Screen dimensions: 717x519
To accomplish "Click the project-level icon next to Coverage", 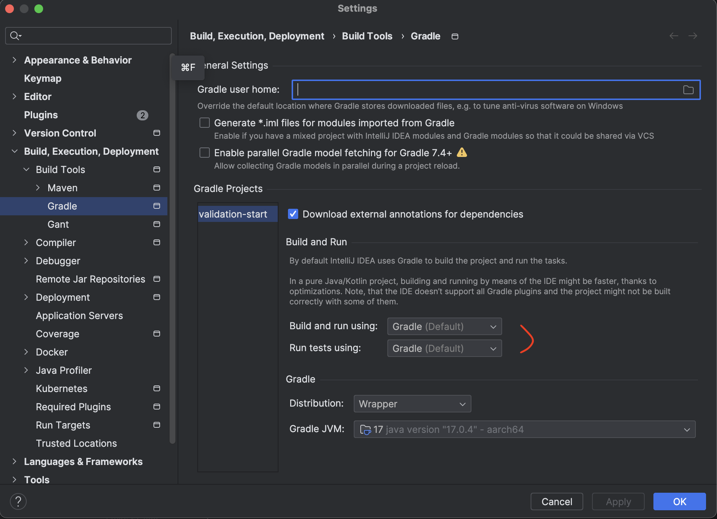I will (x=157, y=334).
